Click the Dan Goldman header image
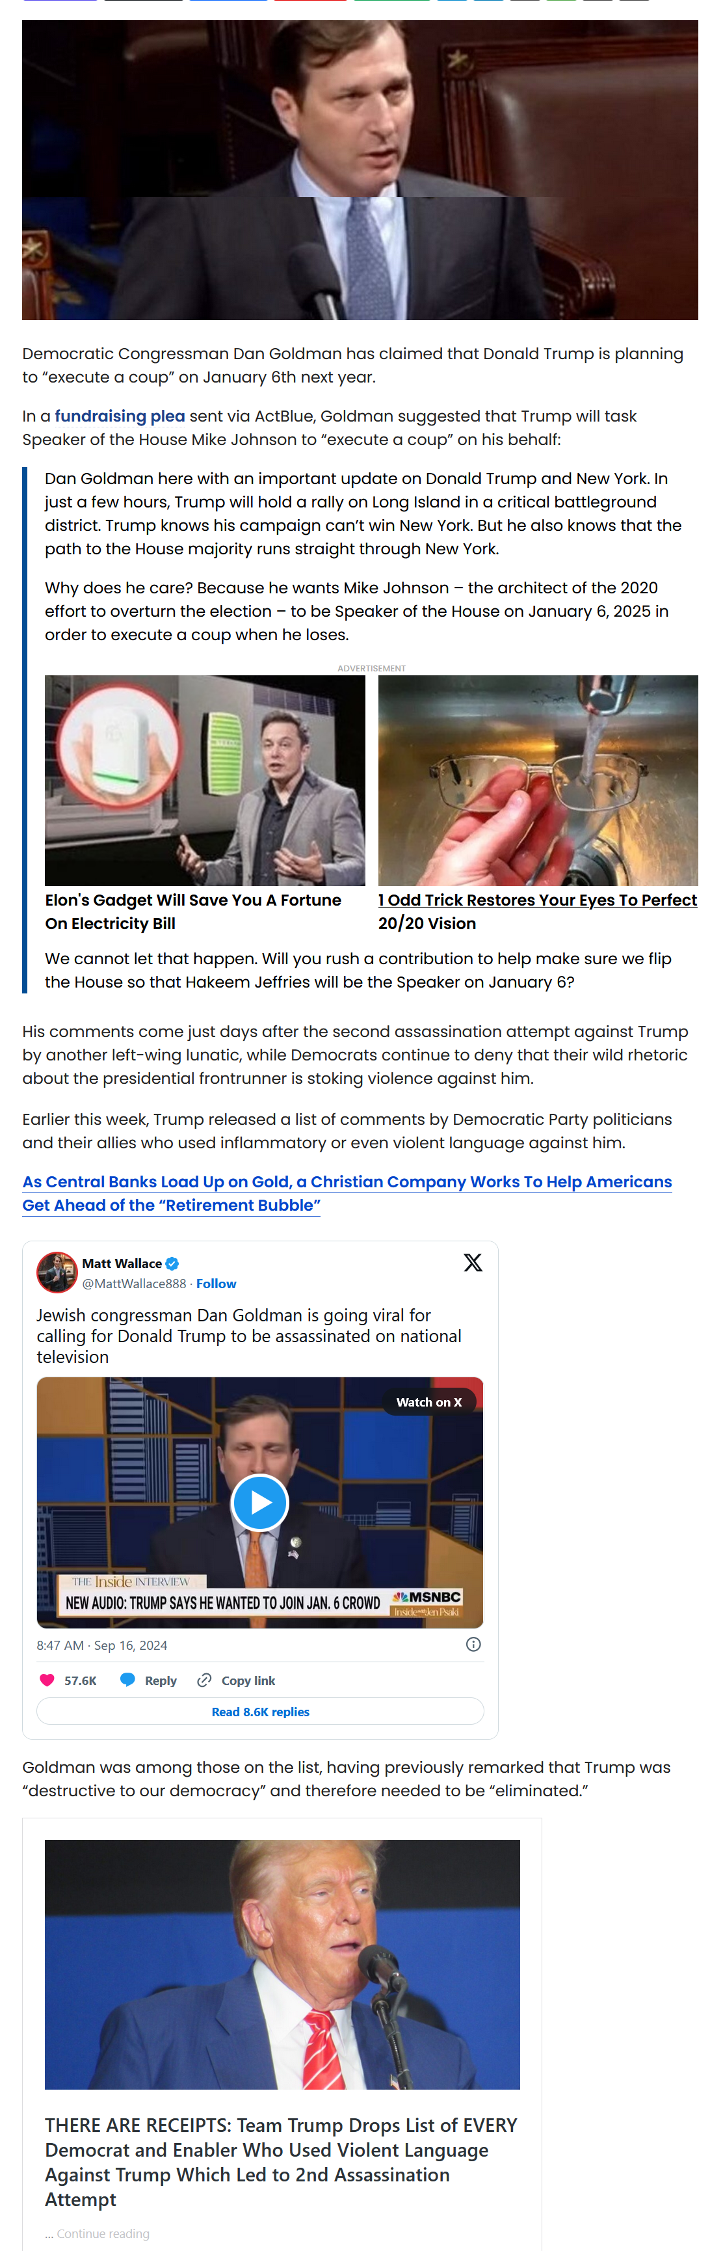This screenshot has height=2251, width=710. (x=360, y=170)
